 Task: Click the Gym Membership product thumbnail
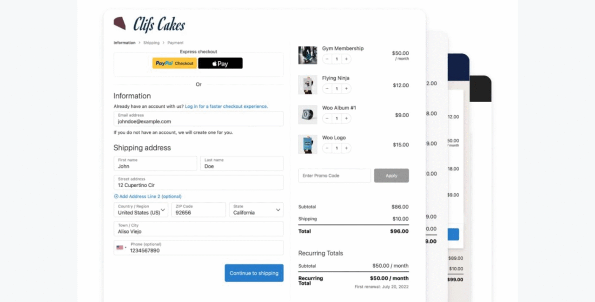coord(308,55)
